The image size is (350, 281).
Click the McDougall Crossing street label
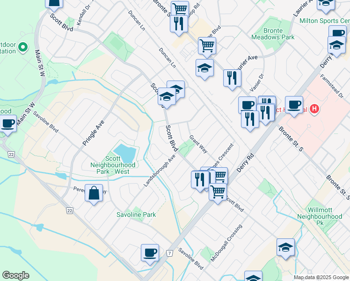point(226,243)
